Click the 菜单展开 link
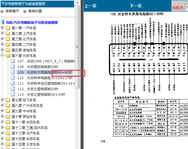Screen dimensions: 188x149 [x=12, y=11]
